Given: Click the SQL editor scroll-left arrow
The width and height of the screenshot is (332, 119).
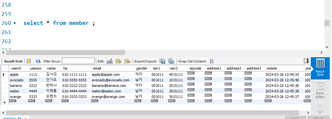Looking at the screenshot, I should click(3, 52).
